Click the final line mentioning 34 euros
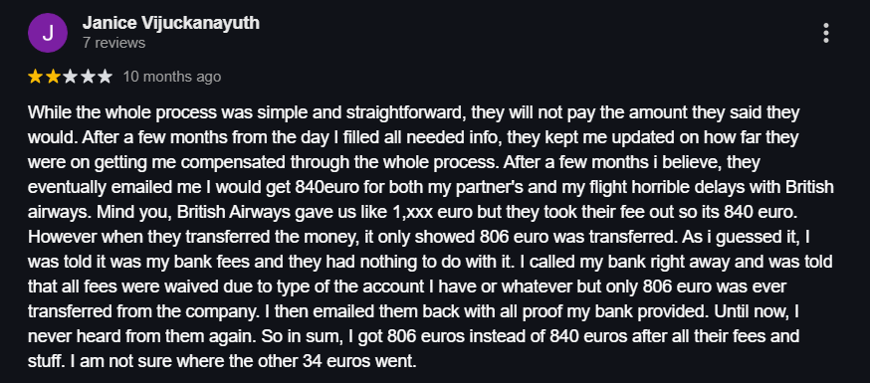The height and width of the screenshot is (383, 870). [x=222, y=361]
